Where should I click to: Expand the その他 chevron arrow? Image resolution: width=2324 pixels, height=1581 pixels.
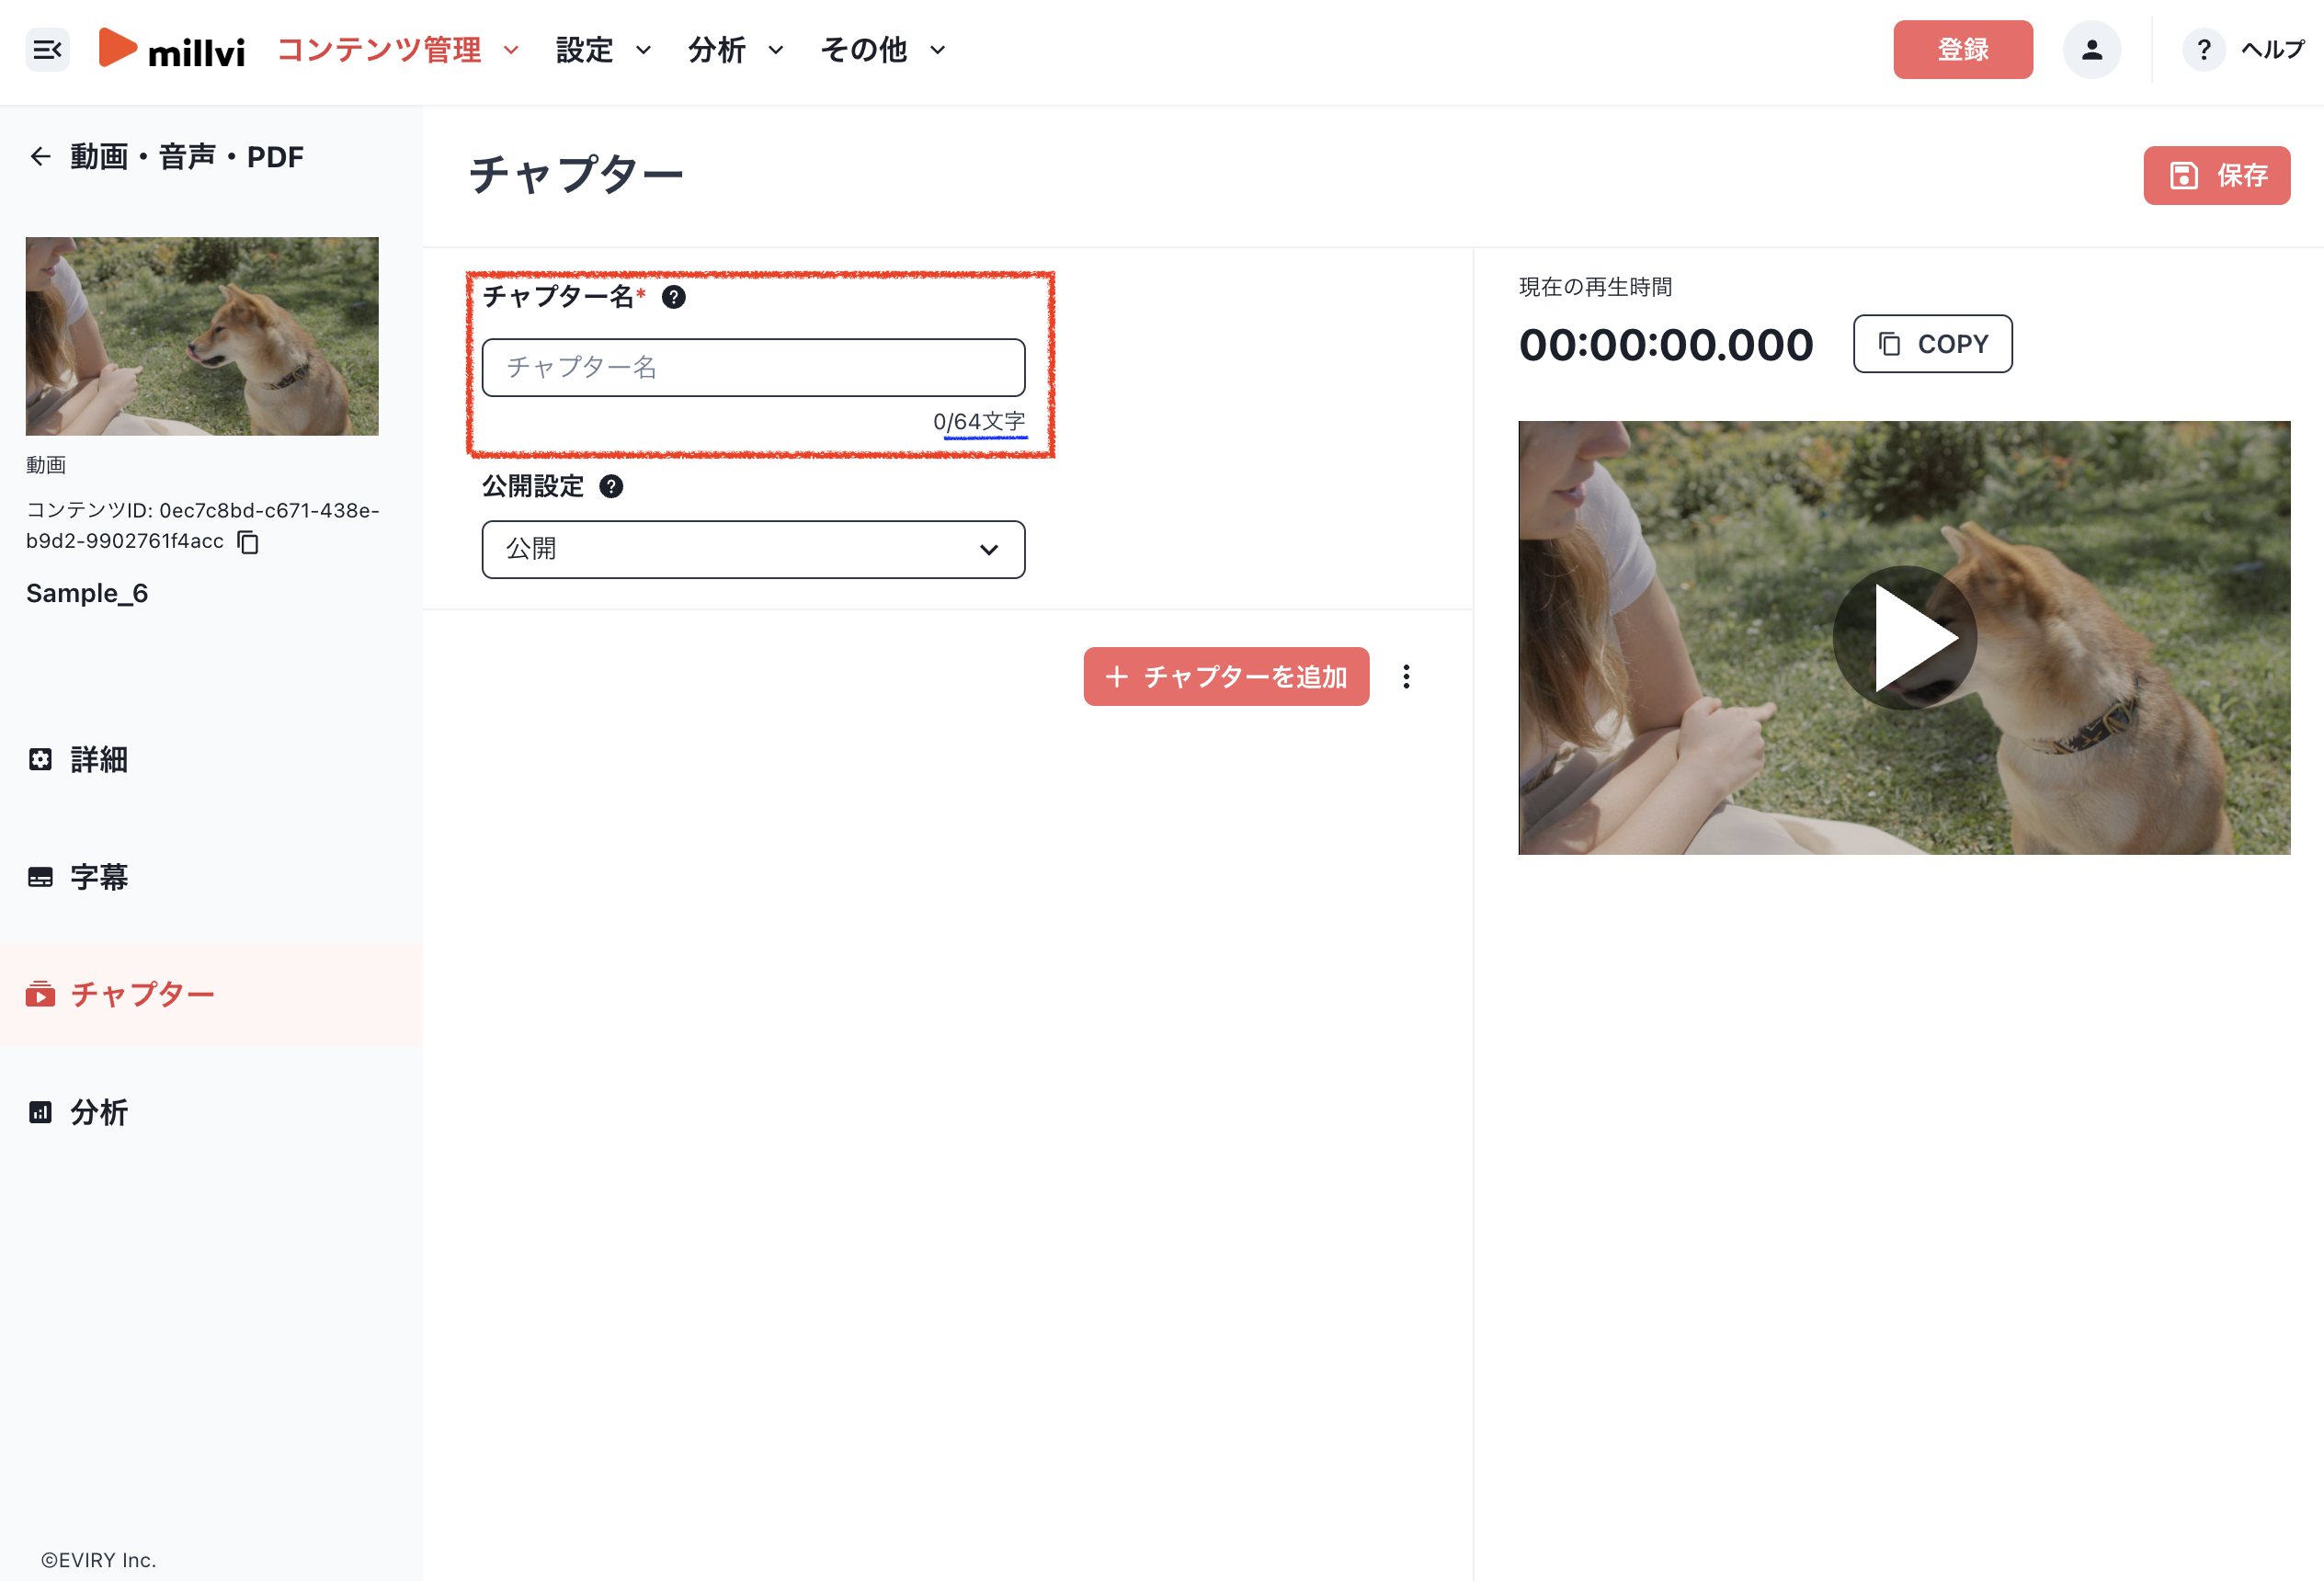[937, 50]
